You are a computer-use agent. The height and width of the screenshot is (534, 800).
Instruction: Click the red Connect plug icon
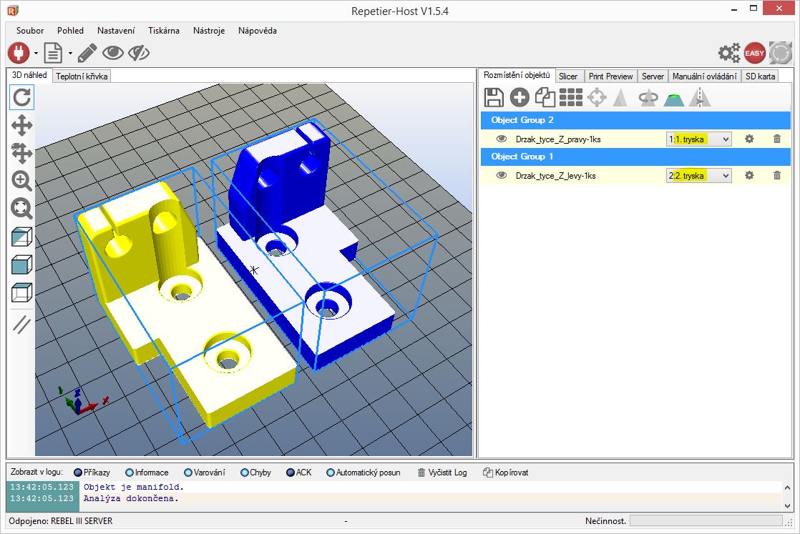[x=18, y=53]
